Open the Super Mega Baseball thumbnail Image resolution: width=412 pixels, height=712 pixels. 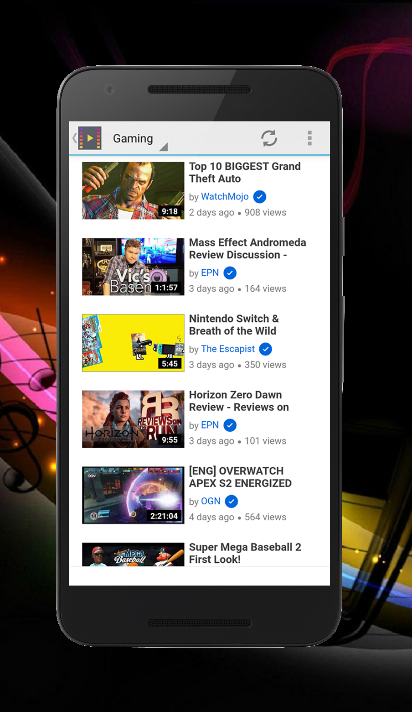pyautogui.click(x=133, y=555)
